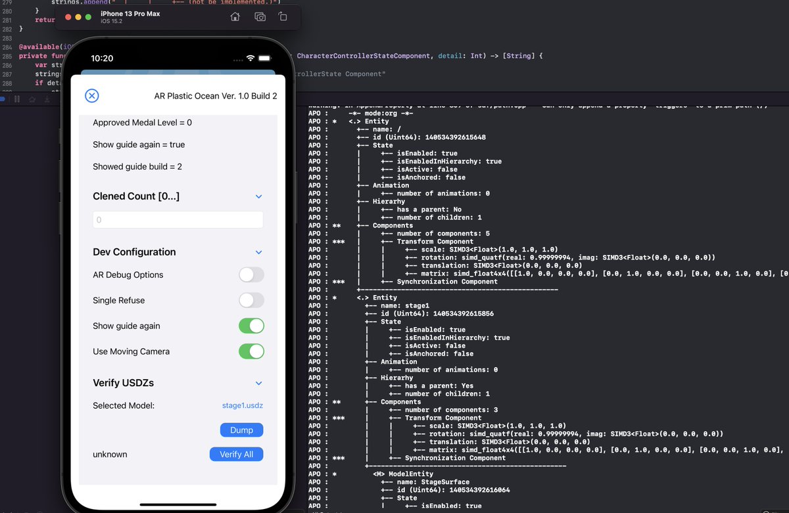Screen dimensions: 789x513
Task: Collapse the Clened Count section chevron
Action: tap(258, 196)
